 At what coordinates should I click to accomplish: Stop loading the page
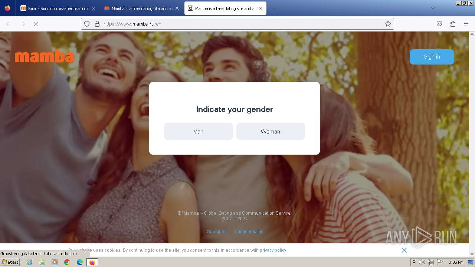tap(36, 24)
